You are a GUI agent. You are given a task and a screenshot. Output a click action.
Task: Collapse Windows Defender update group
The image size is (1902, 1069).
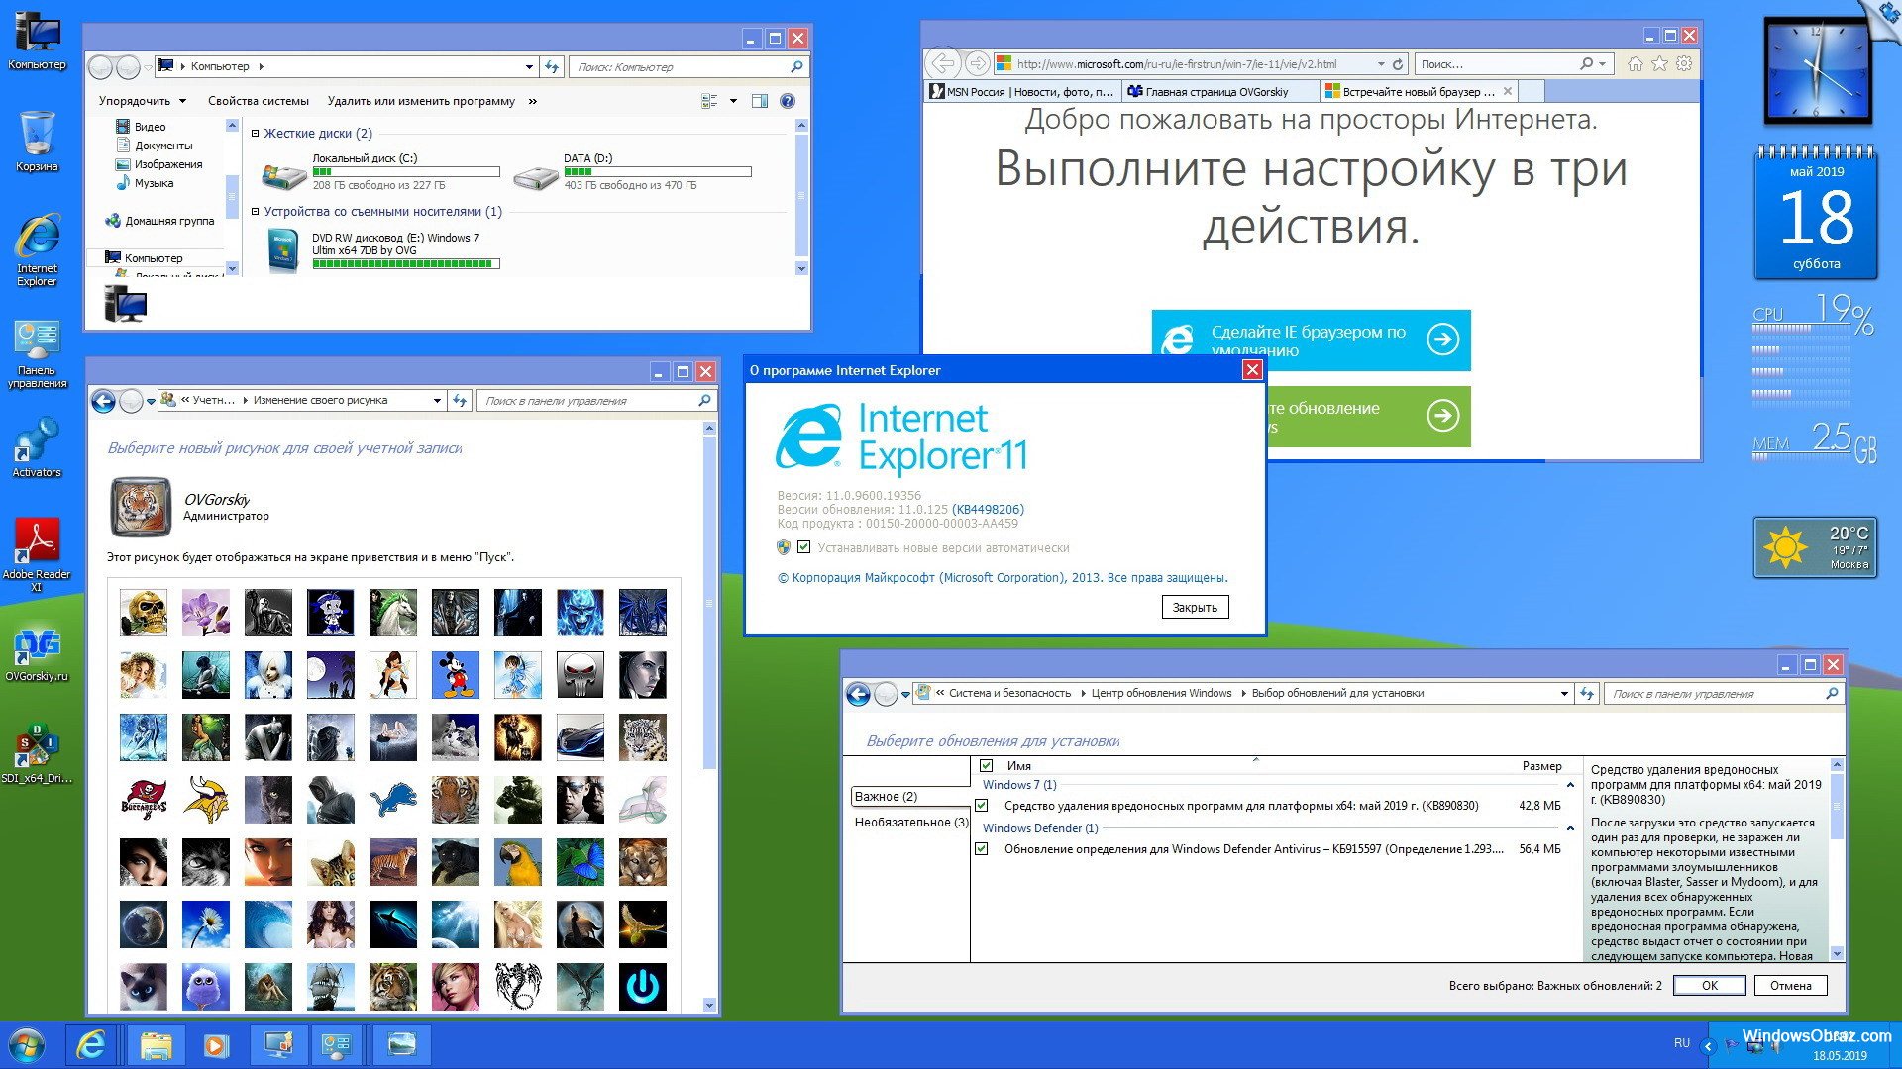point(1570,828)
